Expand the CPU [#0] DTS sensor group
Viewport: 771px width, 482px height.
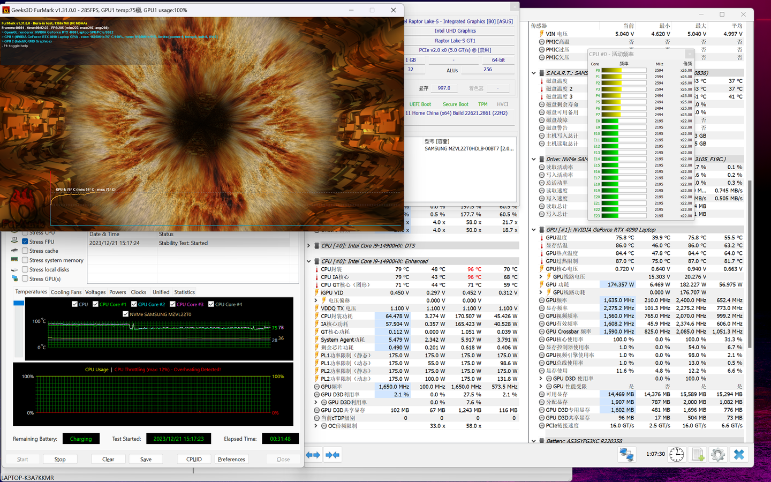309,246
